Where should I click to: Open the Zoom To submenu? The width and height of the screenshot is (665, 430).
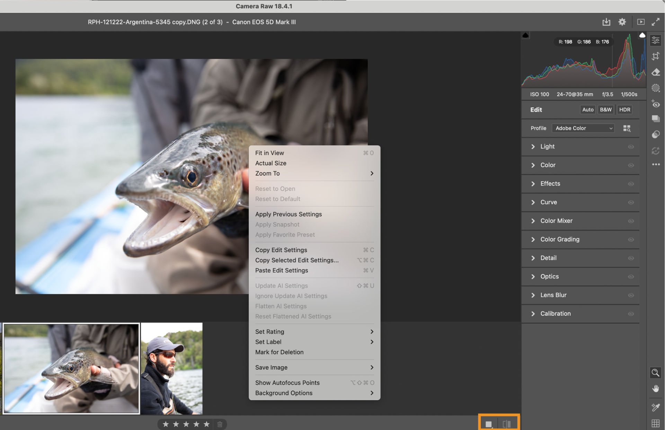[314, 173]
